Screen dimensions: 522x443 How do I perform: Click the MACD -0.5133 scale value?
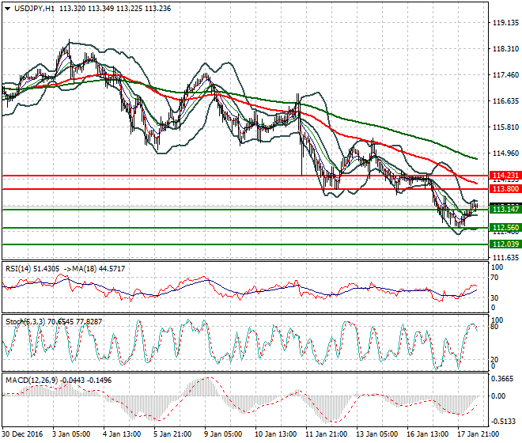503,422
